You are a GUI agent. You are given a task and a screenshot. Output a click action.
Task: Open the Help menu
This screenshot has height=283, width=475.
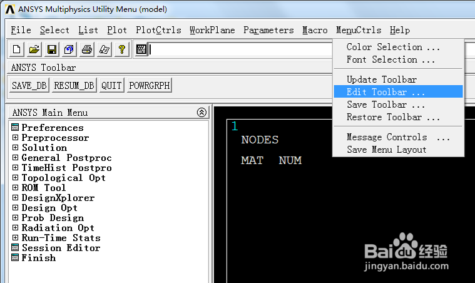[400, 30]
